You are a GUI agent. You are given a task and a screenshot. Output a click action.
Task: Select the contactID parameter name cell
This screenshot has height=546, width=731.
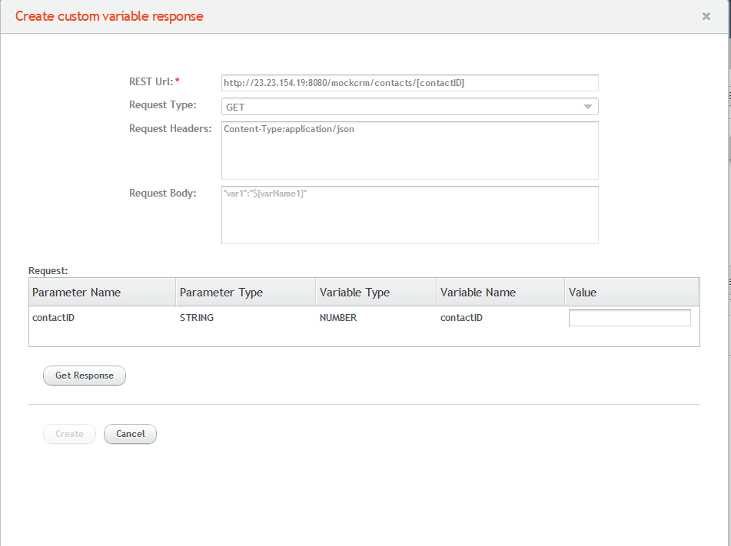point(53,318)
